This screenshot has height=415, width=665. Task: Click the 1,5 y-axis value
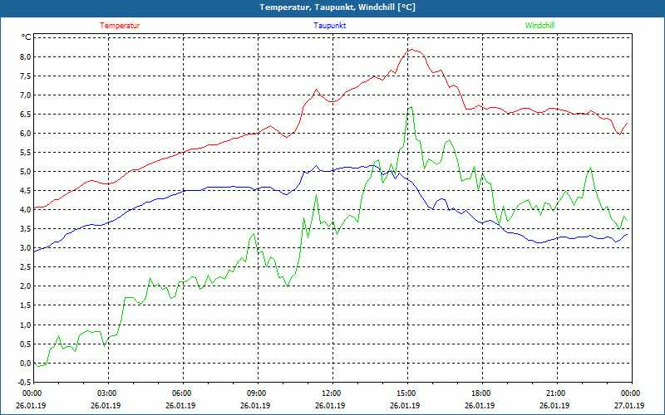click(x=27, y=305)
